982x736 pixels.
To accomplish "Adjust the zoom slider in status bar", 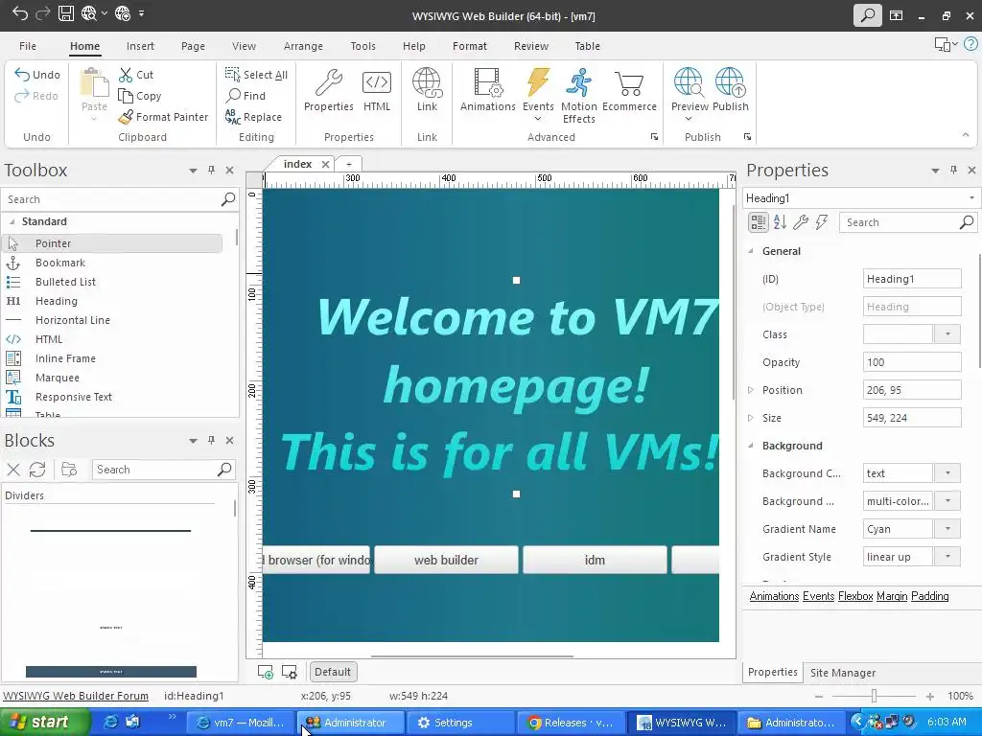I will coord(874,696).
